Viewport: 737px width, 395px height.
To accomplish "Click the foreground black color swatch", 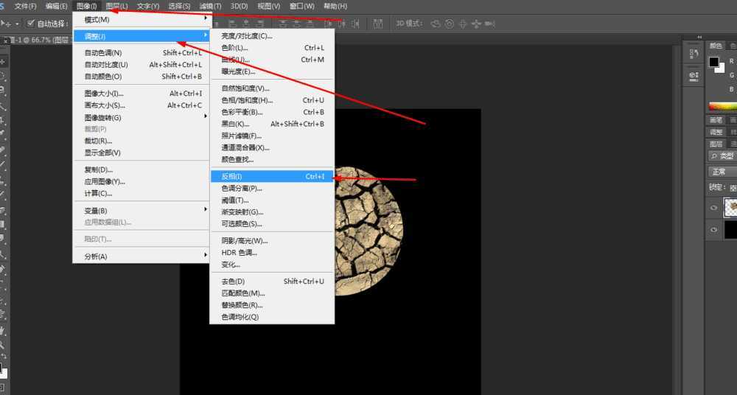I will pyautogui.click(x=714, y=63).
